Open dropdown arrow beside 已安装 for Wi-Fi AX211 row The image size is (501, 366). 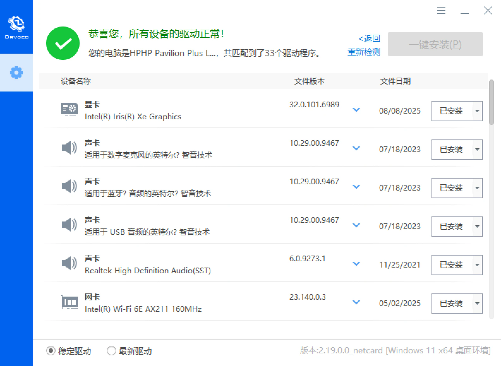point(477,304)
